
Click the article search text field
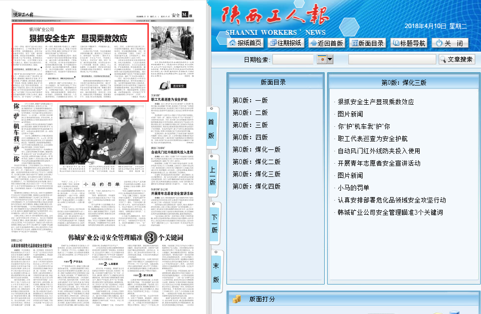tap(392, 59)
